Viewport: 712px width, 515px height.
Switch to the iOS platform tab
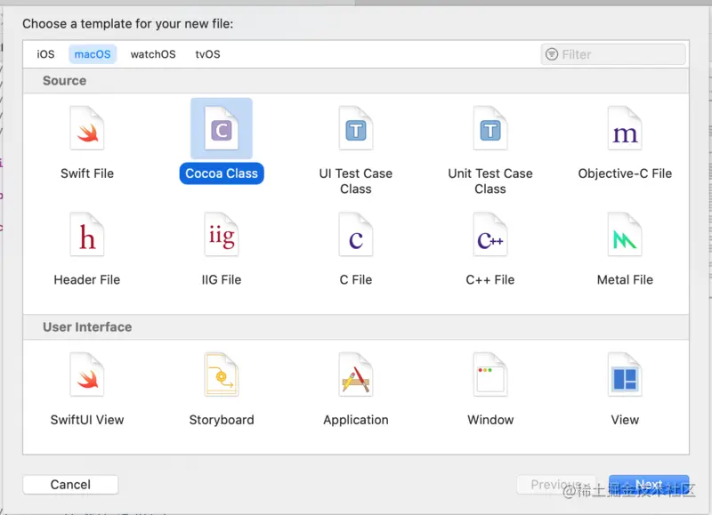45,54
